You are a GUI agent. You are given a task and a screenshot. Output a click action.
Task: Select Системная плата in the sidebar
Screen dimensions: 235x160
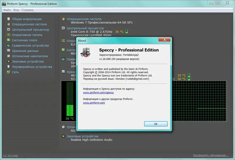(25, 40)
